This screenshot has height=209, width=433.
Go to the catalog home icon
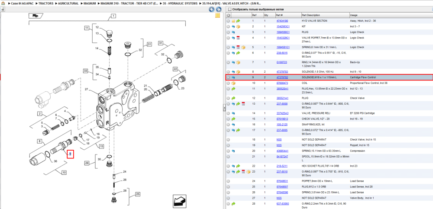3,4
